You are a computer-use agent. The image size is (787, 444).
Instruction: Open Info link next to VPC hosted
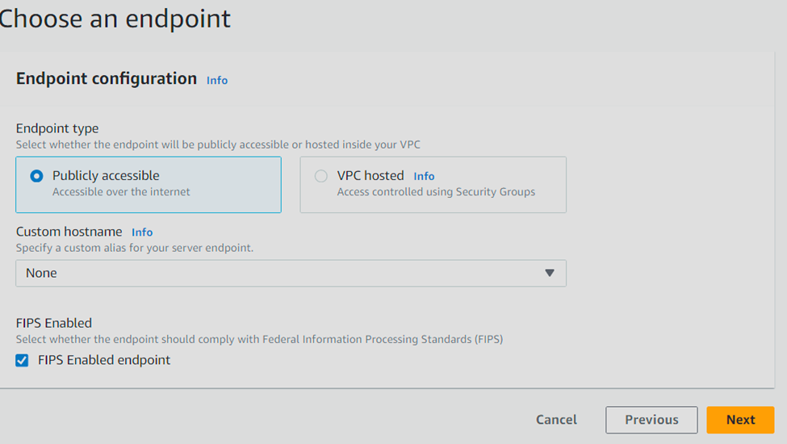click(x=424, y=176)
